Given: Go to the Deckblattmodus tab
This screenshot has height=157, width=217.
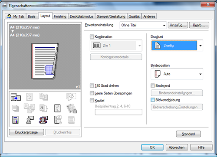Looking at the screenshot, I should coord(82,16).
